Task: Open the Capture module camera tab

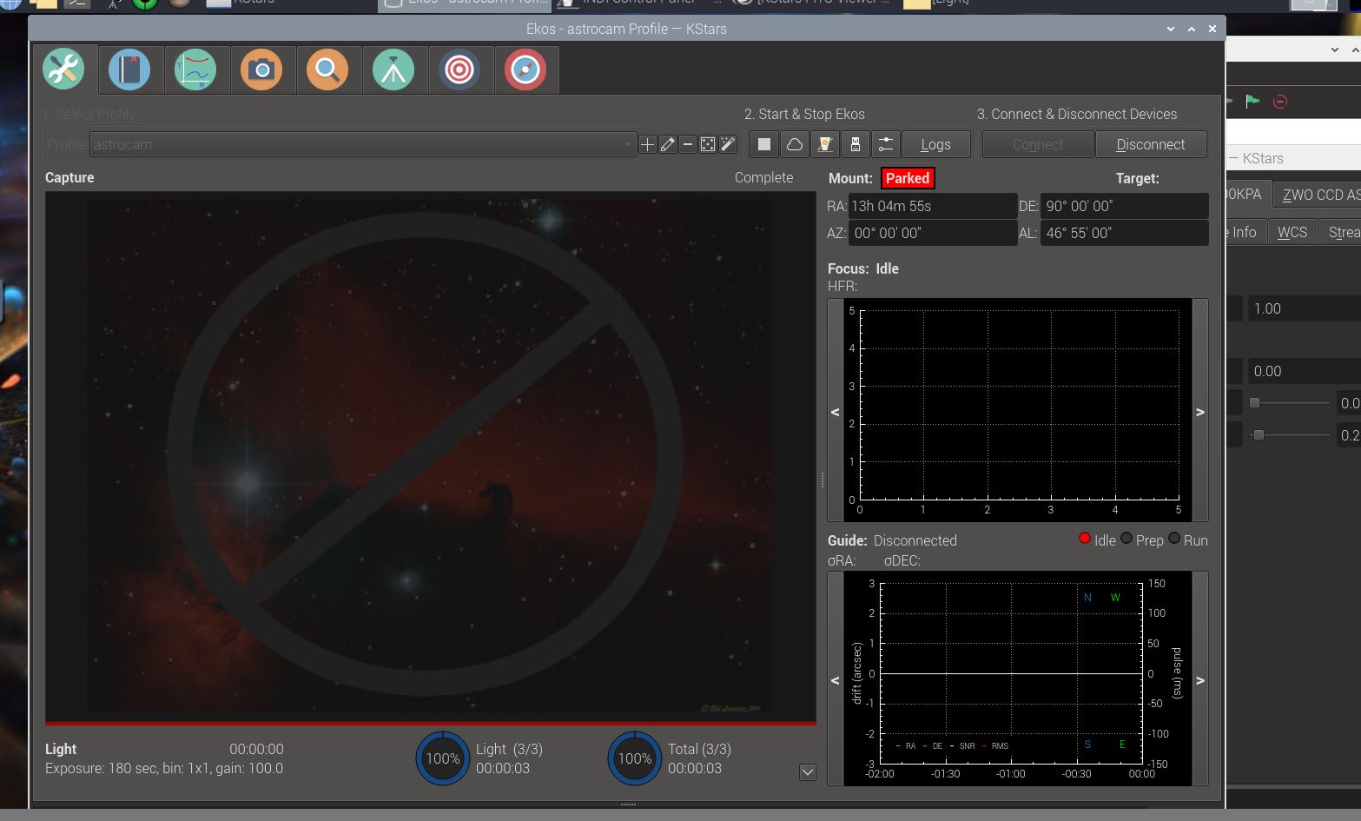Action: [261, 70]
